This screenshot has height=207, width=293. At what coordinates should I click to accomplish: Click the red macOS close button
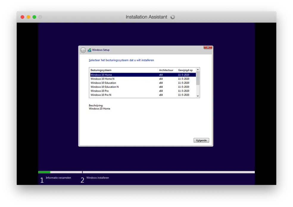(x=22, y=17)
